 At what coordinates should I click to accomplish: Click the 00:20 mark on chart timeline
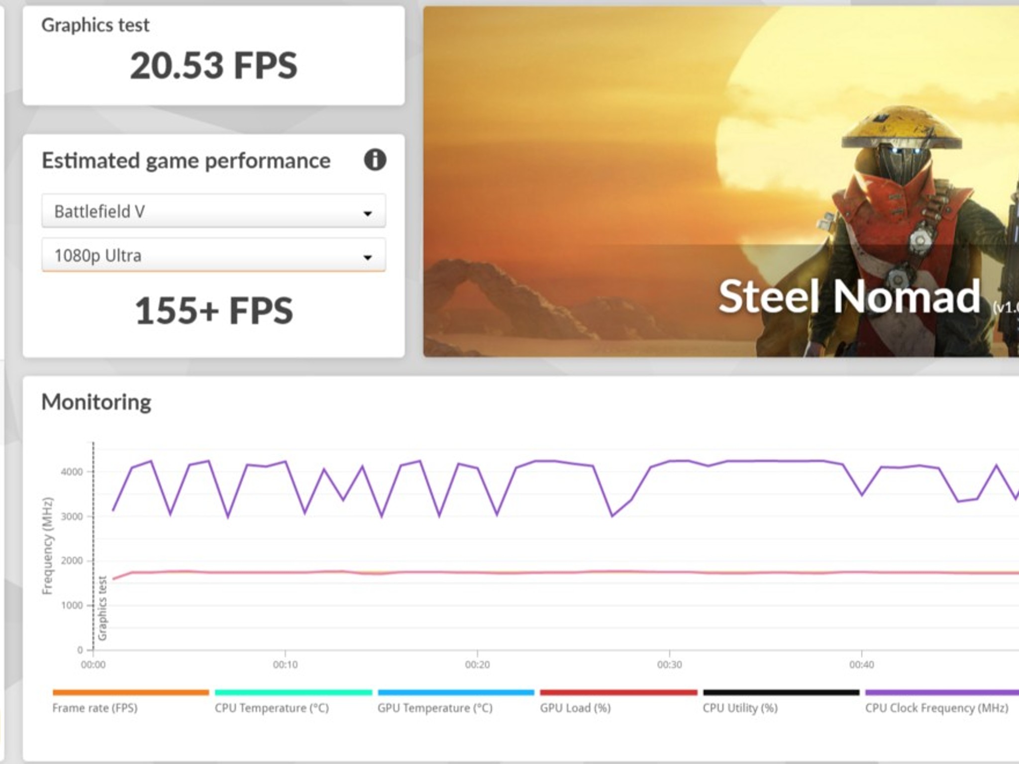(x=477, y=665)
